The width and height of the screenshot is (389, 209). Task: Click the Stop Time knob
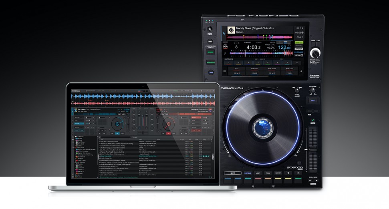312,91
